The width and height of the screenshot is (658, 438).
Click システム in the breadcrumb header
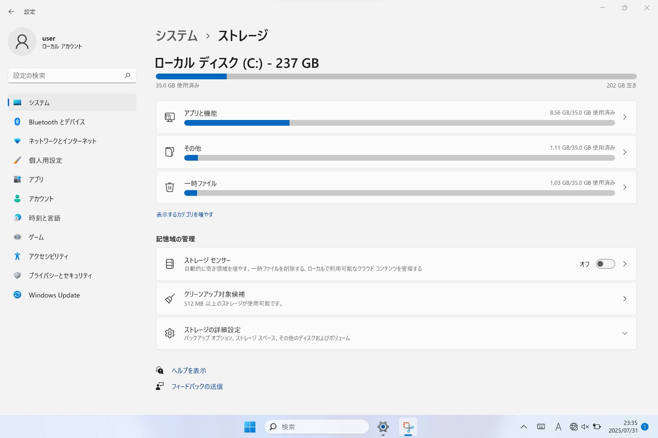pyautogui.click(x=176, y=36)
